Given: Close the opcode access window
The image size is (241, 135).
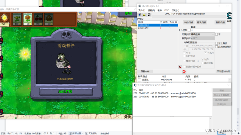Looking at the screenshot, I should tap(229, 85).
